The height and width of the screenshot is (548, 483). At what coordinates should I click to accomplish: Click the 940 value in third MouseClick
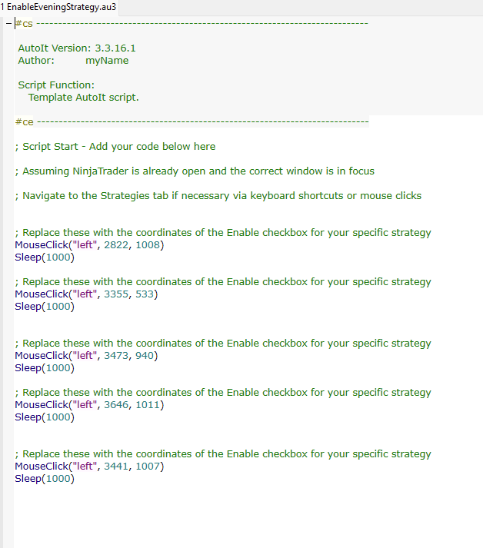145,356
